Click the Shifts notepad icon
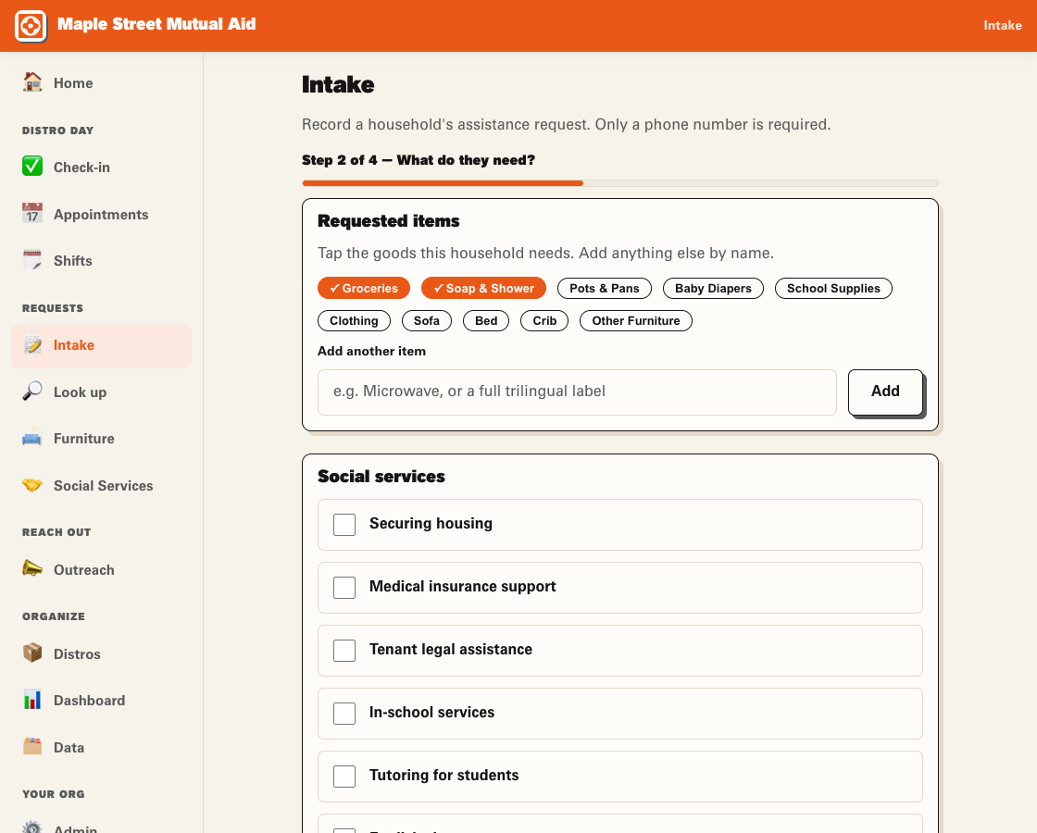 31,260
